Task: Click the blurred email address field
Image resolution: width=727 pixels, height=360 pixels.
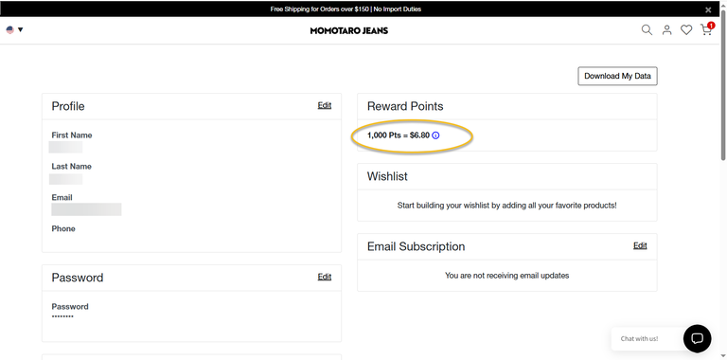Action: 86,209
